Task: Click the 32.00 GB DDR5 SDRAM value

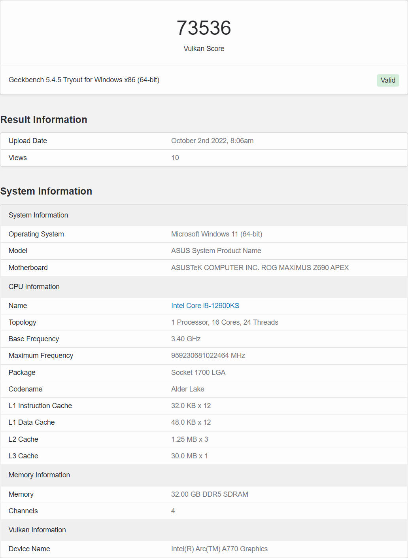Action: click(210, 494)
